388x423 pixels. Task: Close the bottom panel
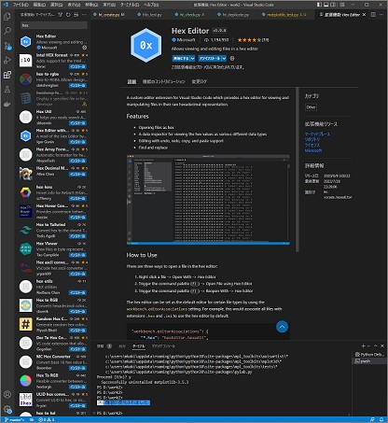point(382,345)
